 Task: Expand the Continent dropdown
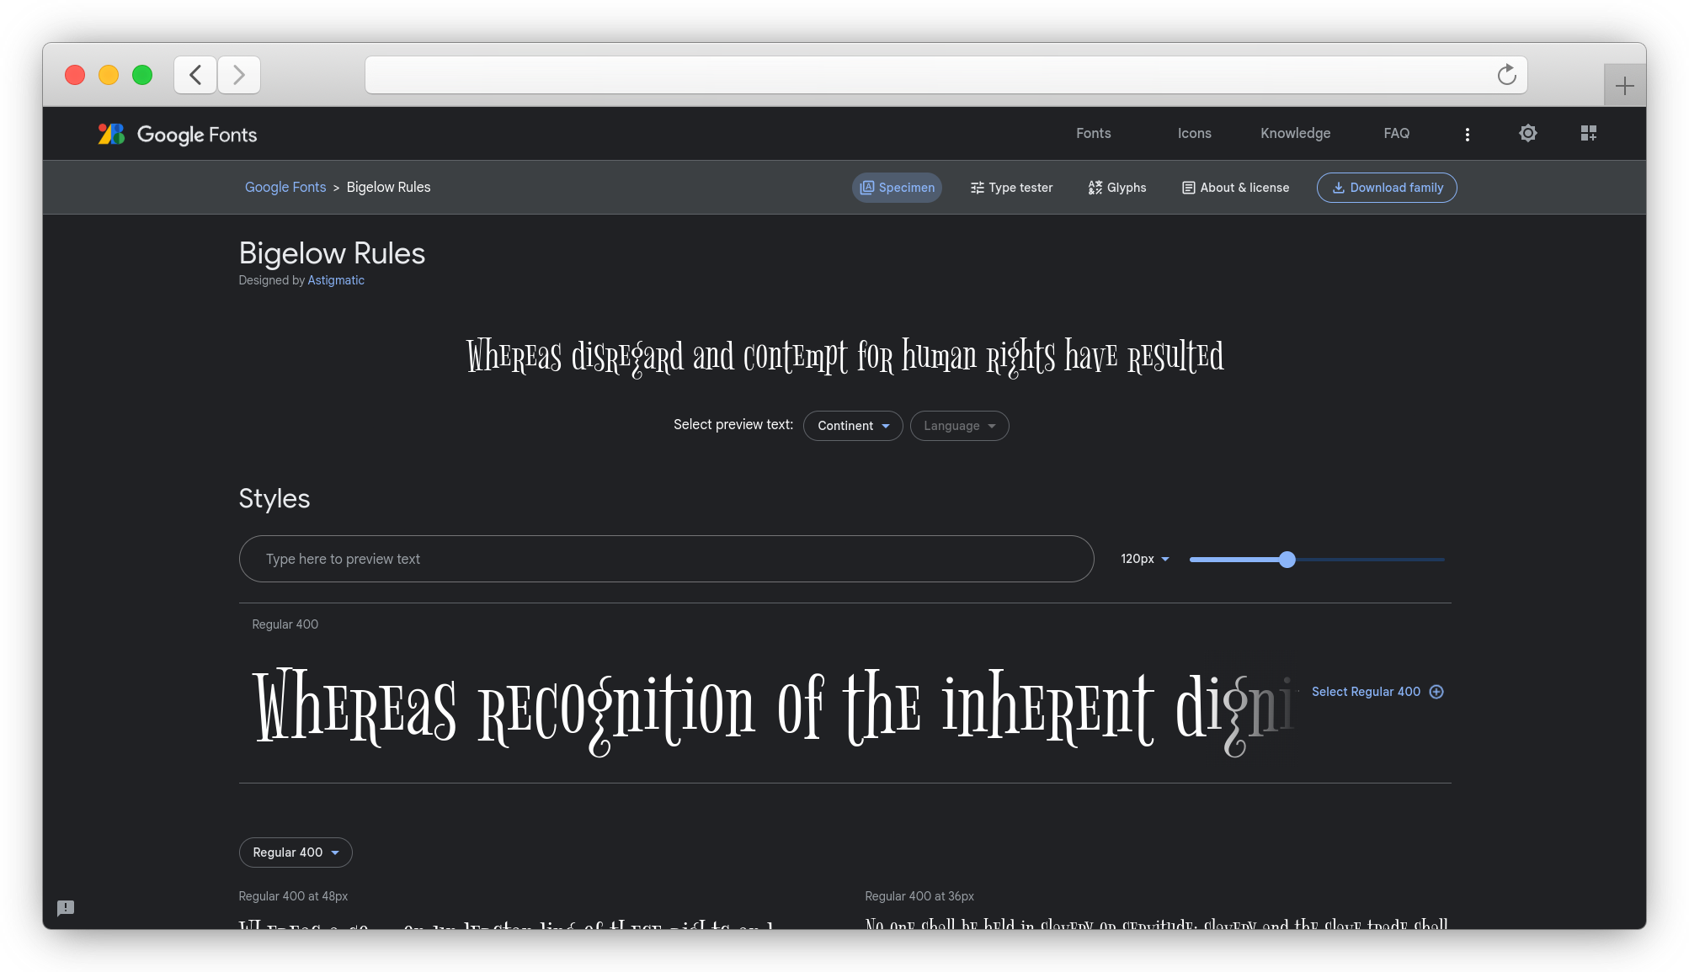853,426
